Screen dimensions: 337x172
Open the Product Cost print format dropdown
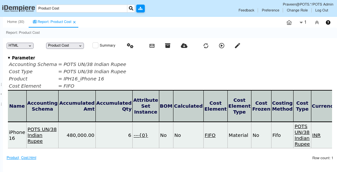click(x=65, y=46)
